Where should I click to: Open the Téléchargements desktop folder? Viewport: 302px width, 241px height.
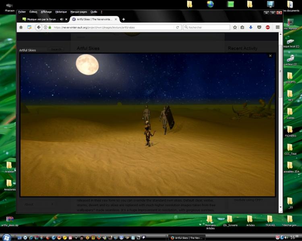click(290, 221)
